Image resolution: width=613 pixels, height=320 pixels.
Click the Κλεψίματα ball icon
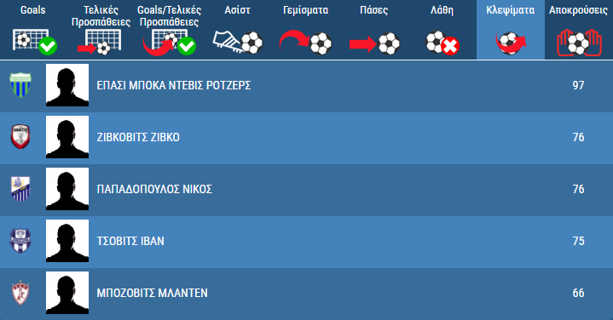point(510,43)
